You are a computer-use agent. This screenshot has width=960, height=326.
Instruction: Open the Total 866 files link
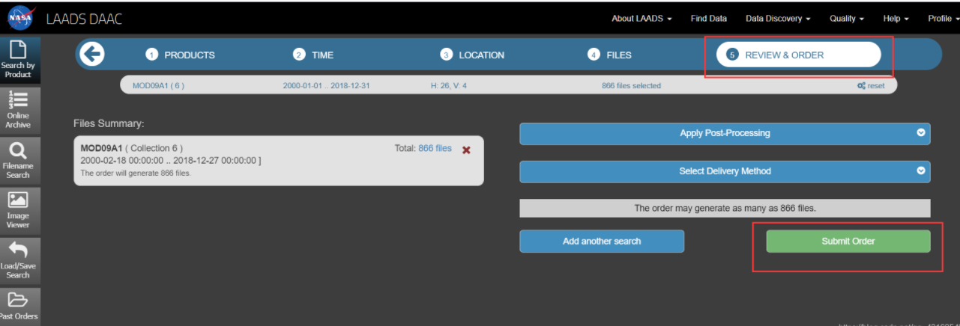[435, 148]
